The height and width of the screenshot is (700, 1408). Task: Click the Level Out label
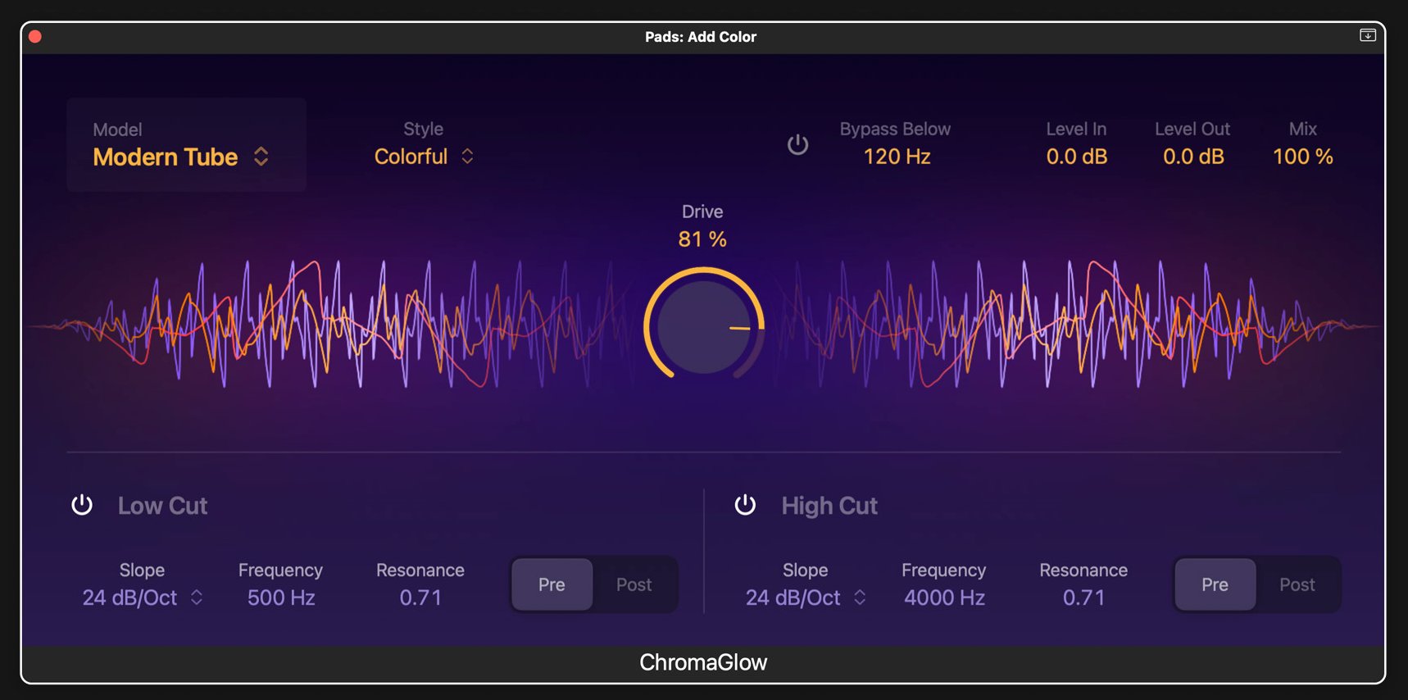click(1192, 129)
